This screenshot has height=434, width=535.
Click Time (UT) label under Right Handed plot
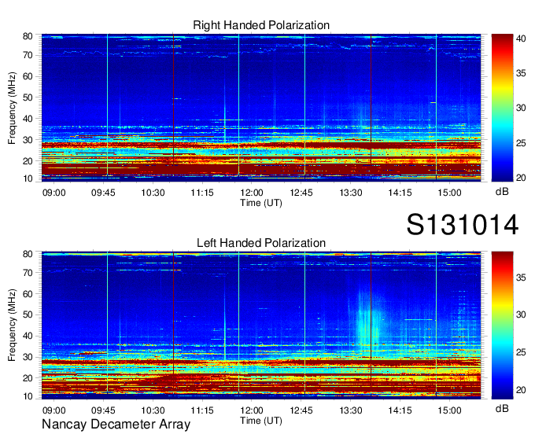(x=261, y=203)
